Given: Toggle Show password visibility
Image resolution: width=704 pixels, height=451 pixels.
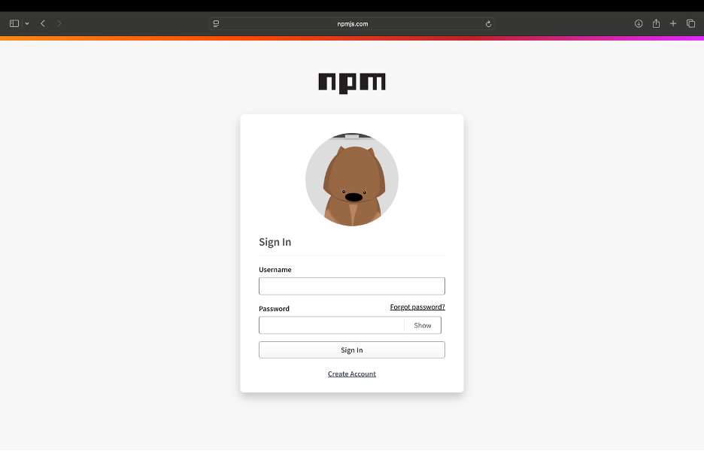Looking at the screenshot, I should 423,325.
